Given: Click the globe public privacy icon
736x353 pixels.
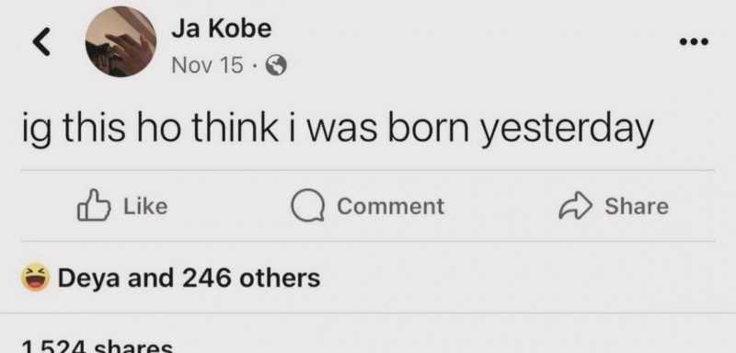Looking at the screenshot, I should pos(276,65).
